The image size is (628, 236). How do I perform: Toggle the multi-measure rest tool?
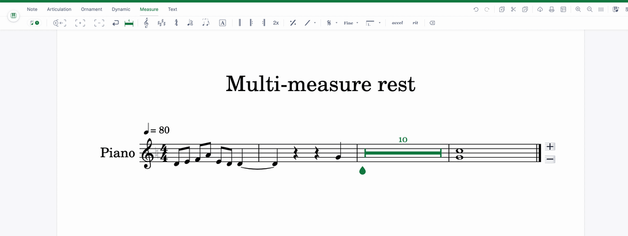[x=129, y=23]
